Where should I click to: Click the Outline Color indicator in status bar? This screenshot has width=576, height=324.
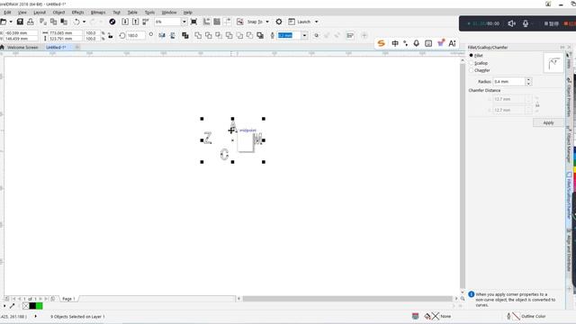click(x=526, y=316)
